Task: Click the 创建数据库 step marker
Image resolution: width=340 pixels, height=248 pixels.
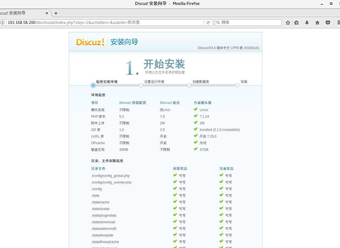Action: 189,85
